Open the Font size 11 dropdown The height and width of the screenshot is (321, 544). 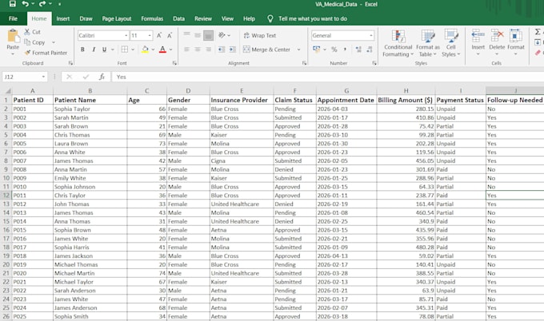point(150,35)
